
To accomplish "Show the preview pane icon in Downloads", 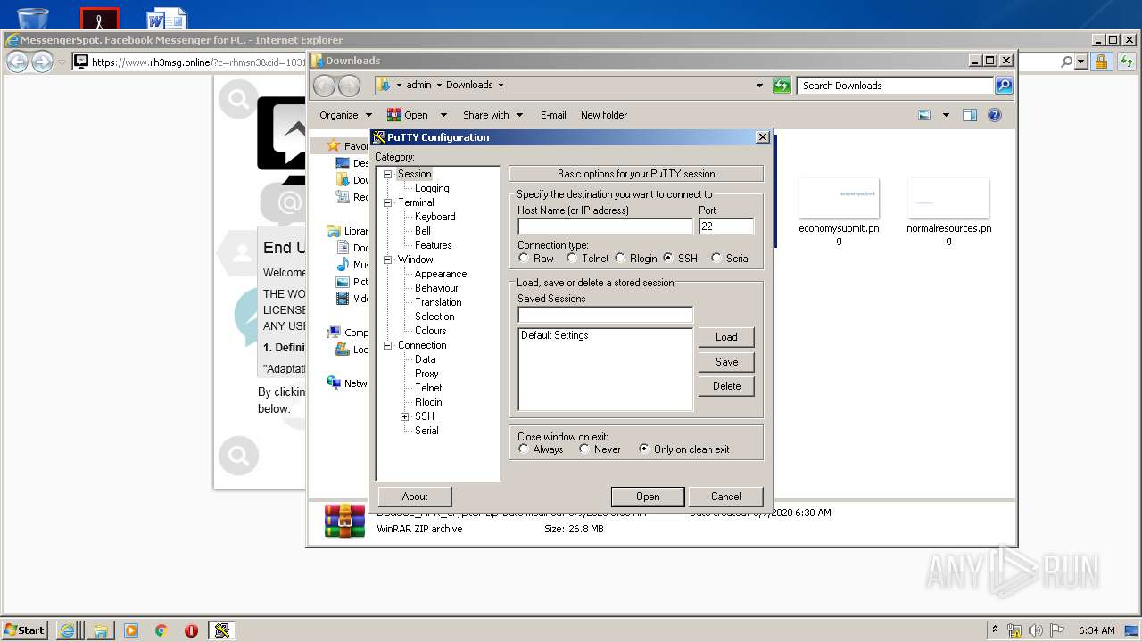I will tap(970, 115).
